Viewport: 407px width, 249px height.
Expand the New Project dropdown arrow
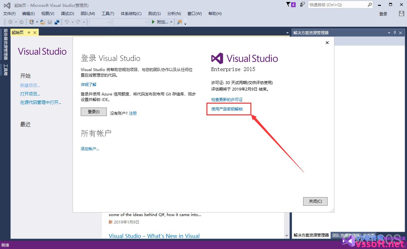[x=37, y=22]
